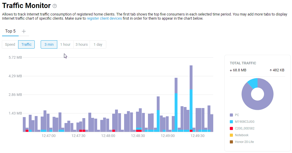
Task: Open the Traffic Monitor help icon
Action: click(55, 6)
